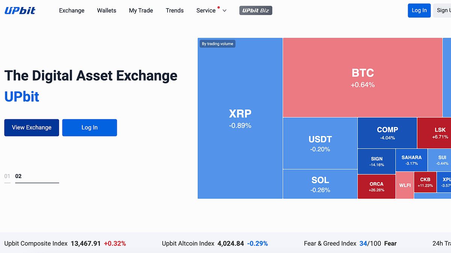Click the USDT heatmap block
The height and width of the screenshot is (253, 451).
tap(320, 143)
